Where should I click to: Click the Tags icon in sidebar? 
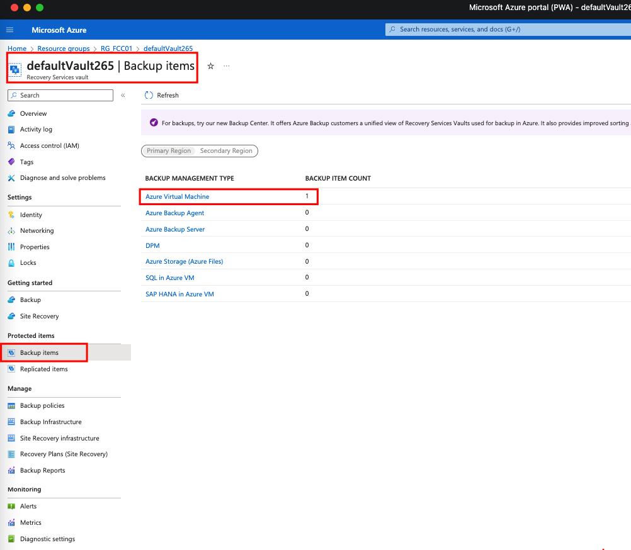pos(11,162)
